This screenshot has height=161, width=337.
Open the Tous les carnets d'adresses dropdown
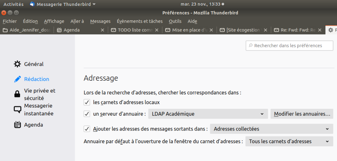[x=289, y=142]
